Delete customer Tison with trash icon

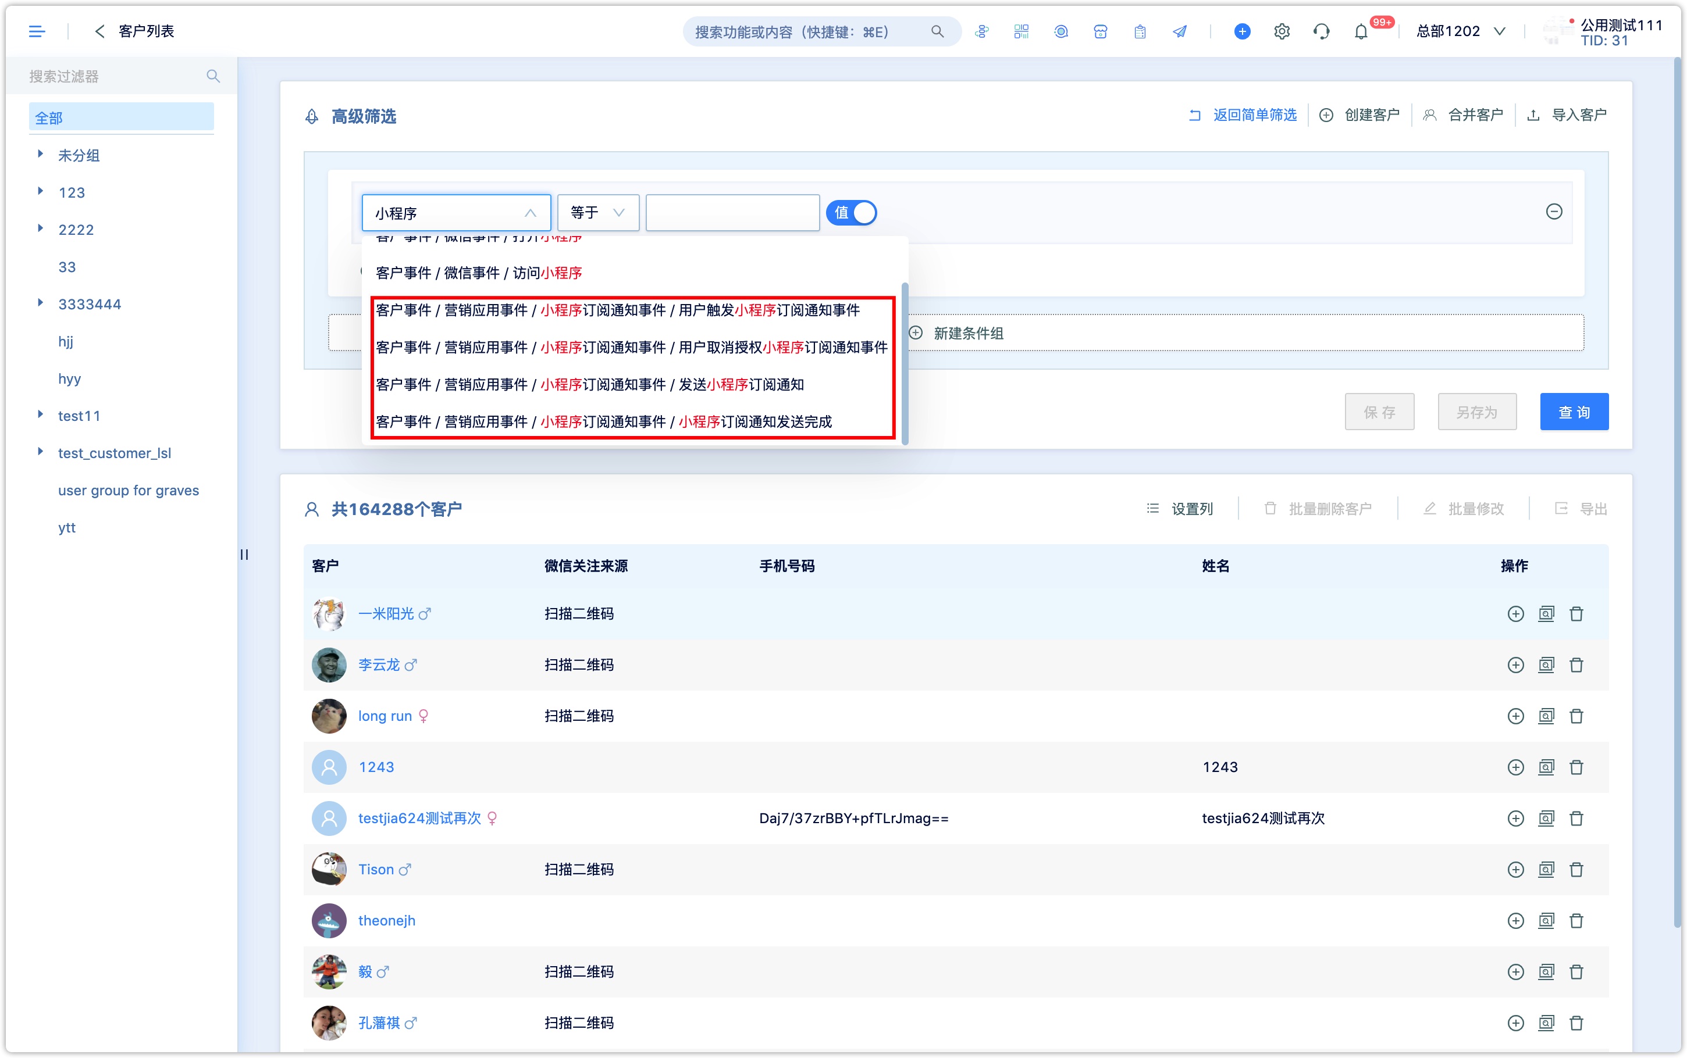1576,869
